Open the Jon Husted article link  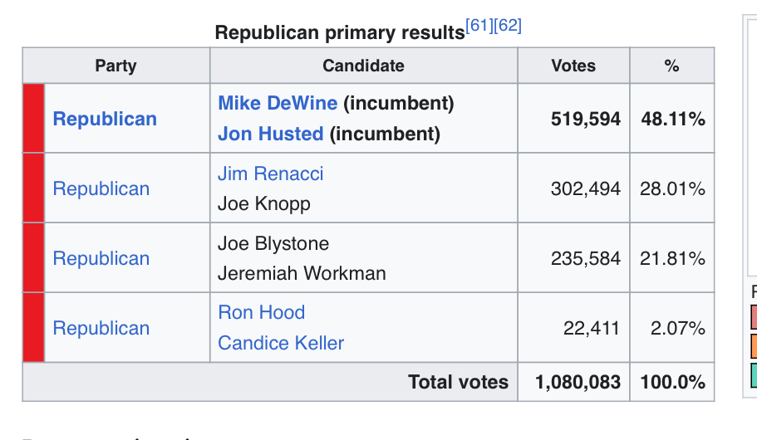click(270, 134)
